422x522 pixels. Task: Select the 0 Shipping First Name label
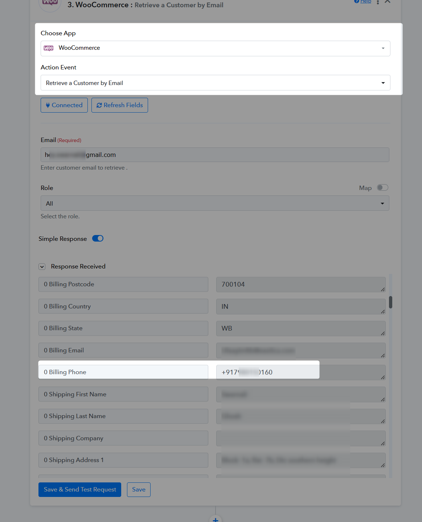pyautogui.click(x=123, y=394)
